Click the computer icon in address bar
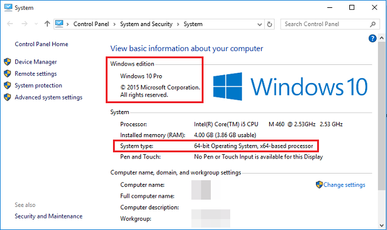Image resolution: width=387 pixels, height=230 pixels. (x=60, y=24)
